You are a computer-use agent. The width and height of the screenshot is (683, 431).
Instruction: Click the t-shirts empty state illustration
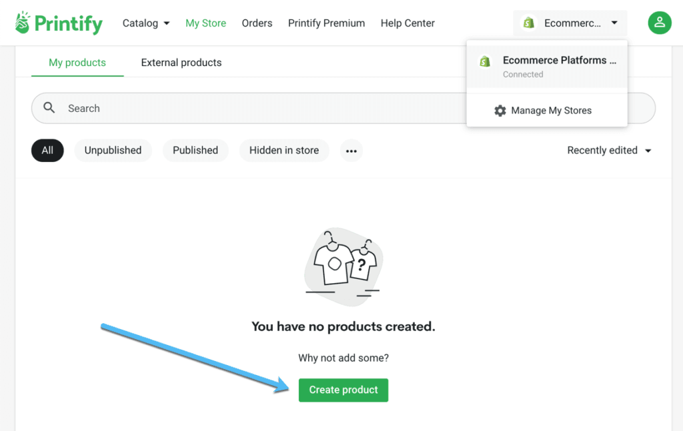point(344,266)
